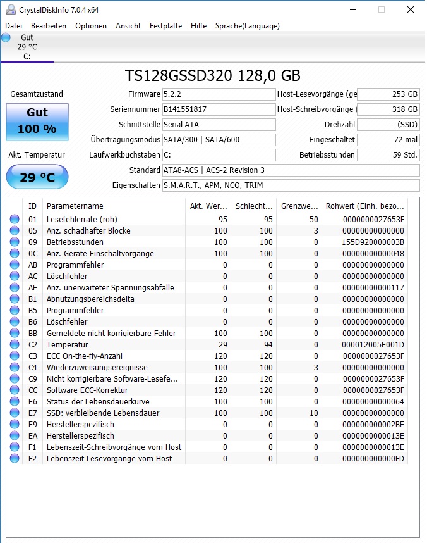
Task: Click the Drehzahl value ---- (SSD)
Action: click(388, 125)
